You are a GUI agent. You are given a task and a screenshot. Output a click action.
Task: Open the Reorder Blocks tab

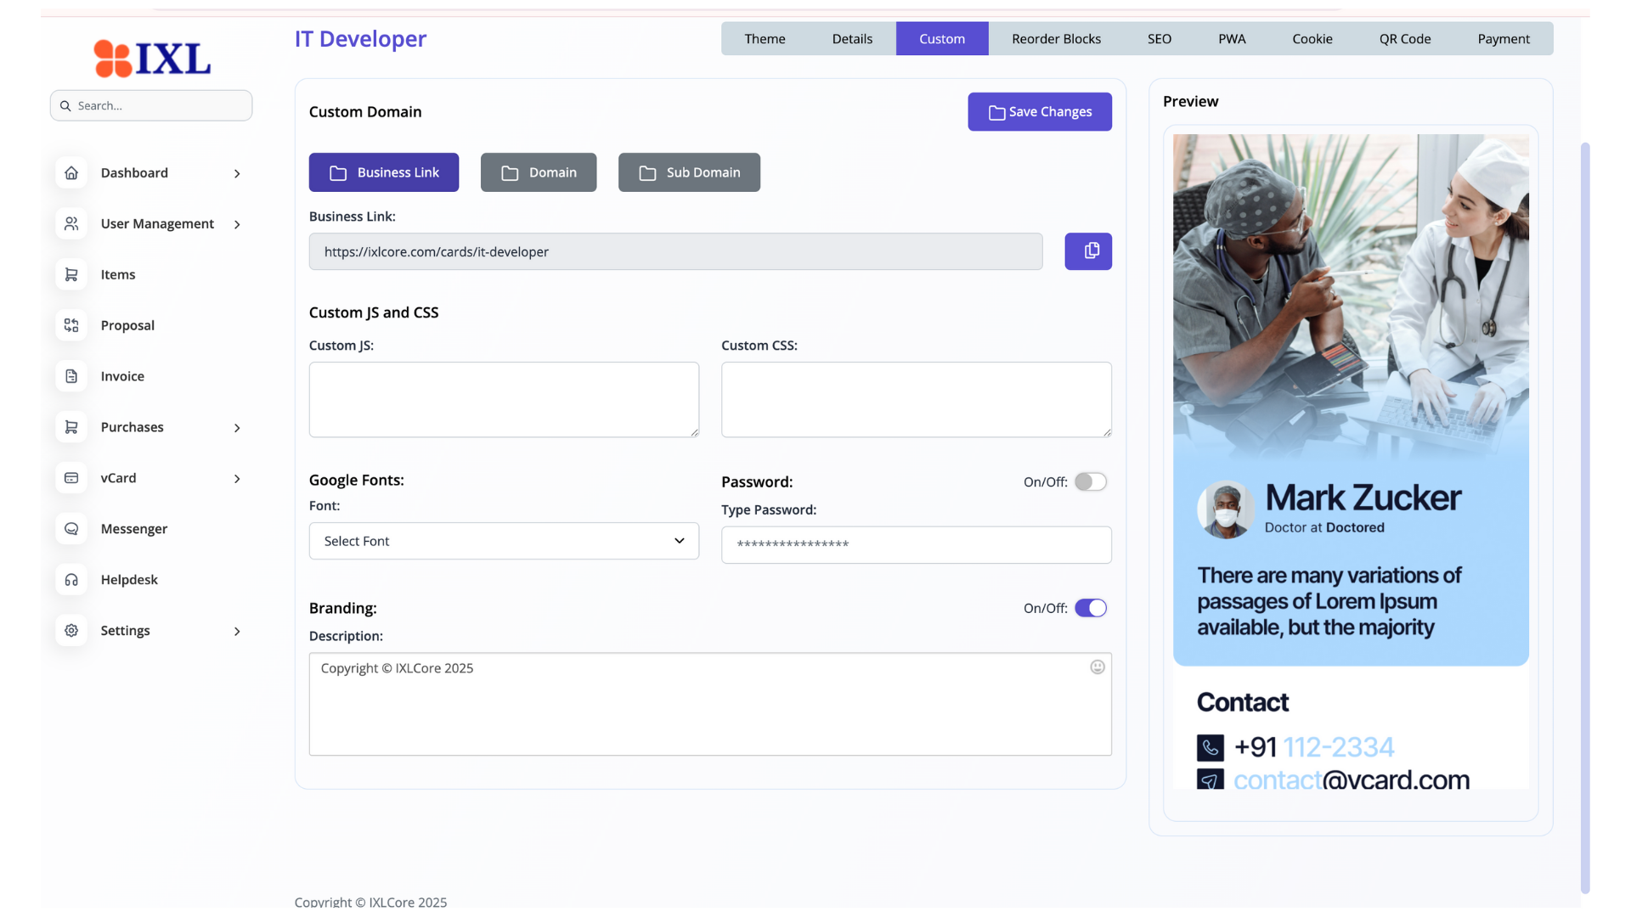(1056, 39)
